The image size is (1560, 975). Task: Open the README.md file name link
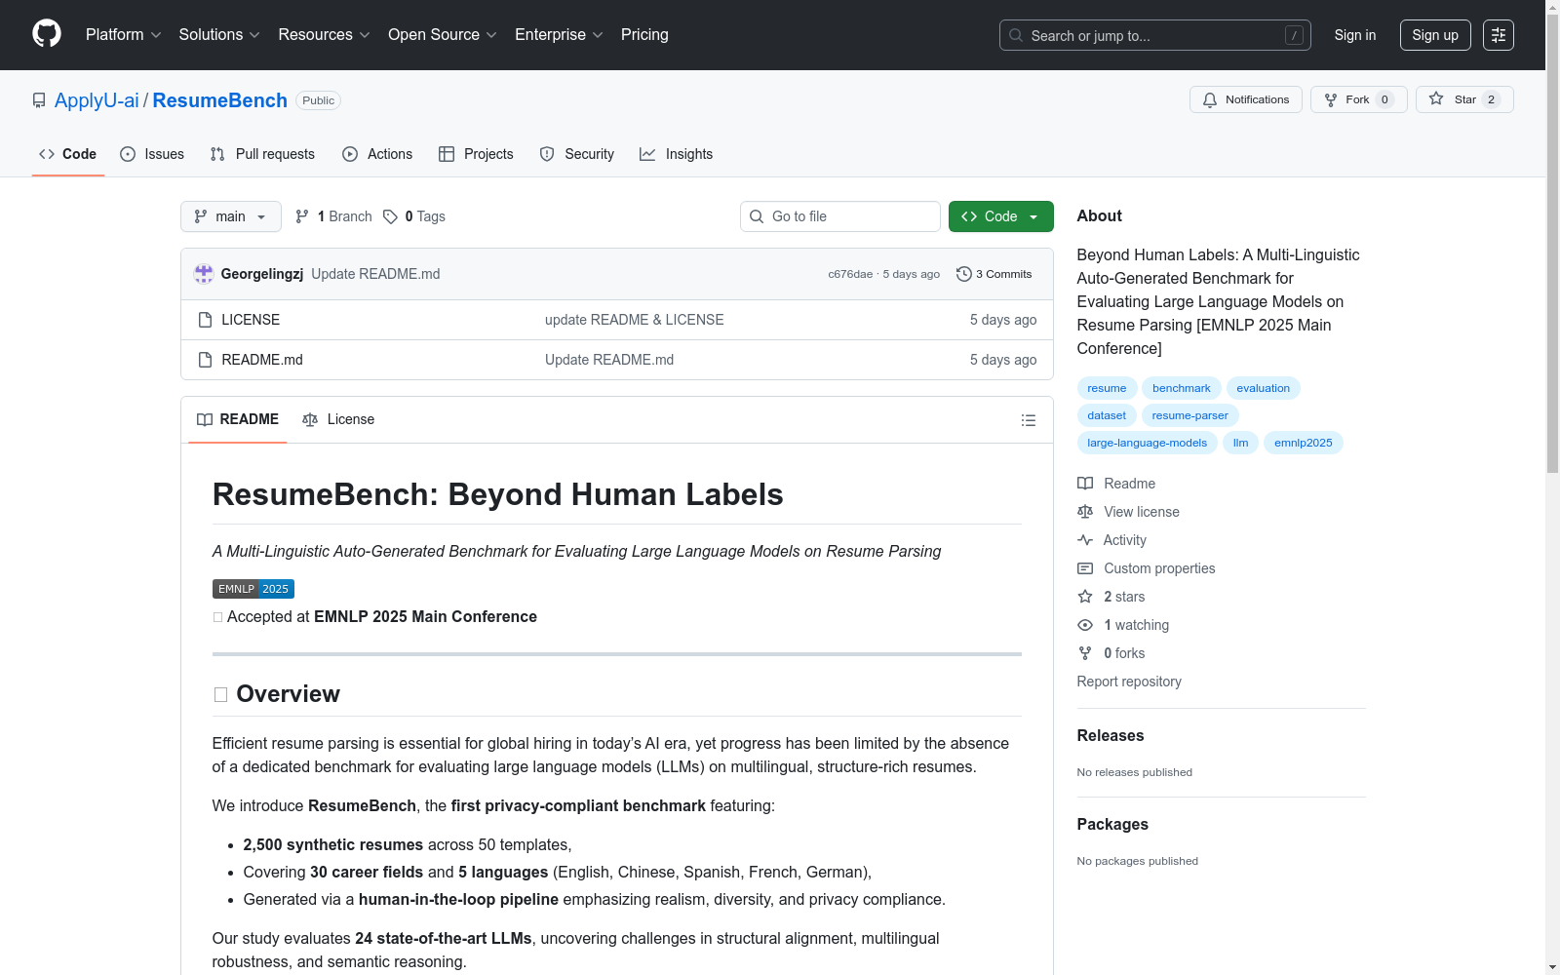[x=262, y=360]
